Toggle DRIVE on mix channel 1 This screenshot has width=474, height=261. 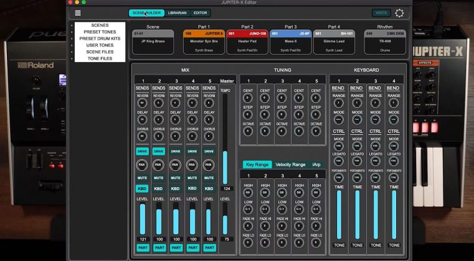coord(142,151)
